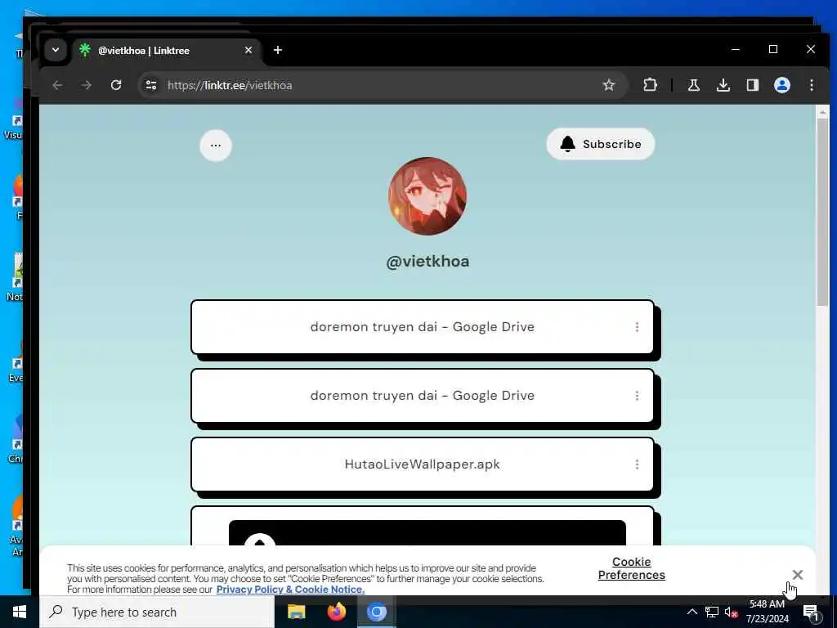Open the Windows Start menu
Viewport: 837px width, 628px height.
pos(20,612)
